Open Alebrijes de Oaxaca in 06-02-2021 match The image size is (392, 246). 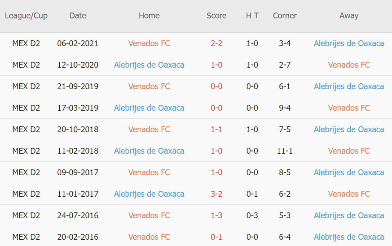pyautogui.click(x=349, y=43)
